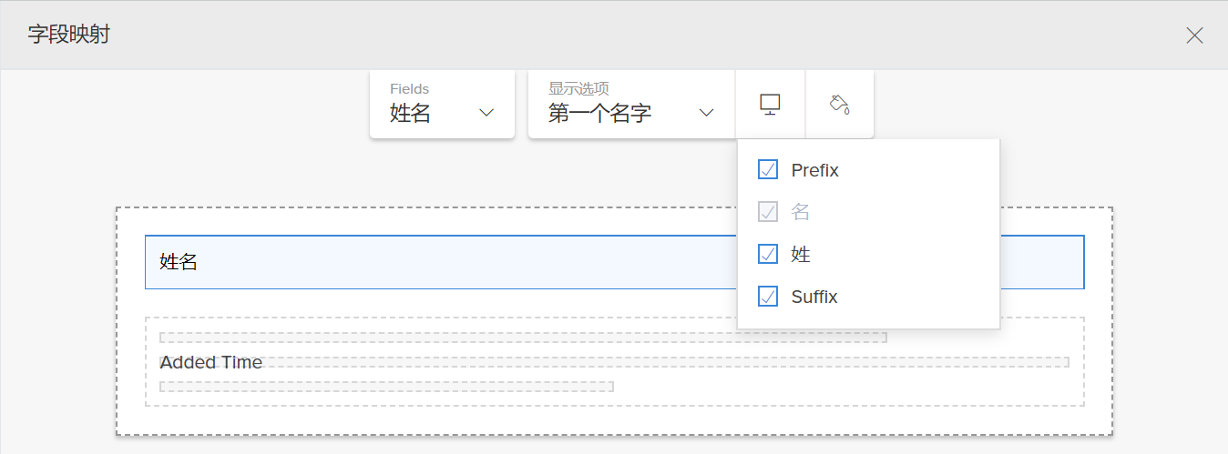
Task: Open the Fields dropdown
Action: point(442,104)
